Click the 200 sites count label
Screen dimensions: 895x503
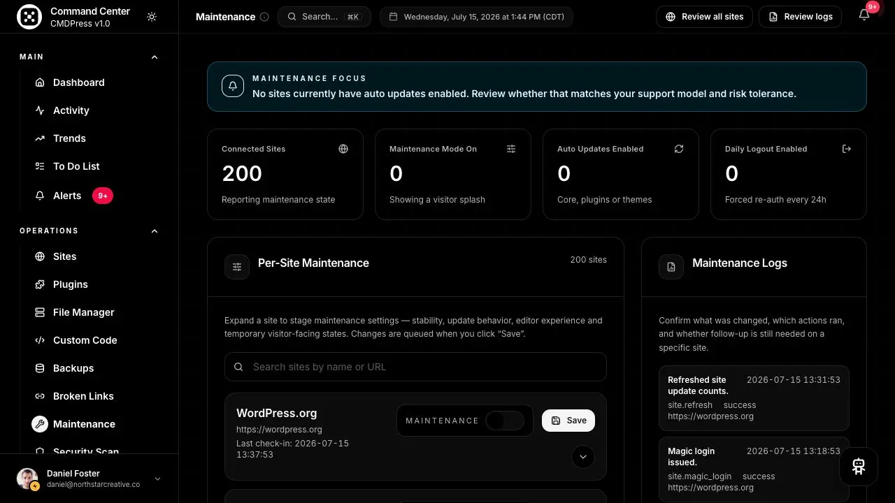pyautogui.click(x=589, y=259)
